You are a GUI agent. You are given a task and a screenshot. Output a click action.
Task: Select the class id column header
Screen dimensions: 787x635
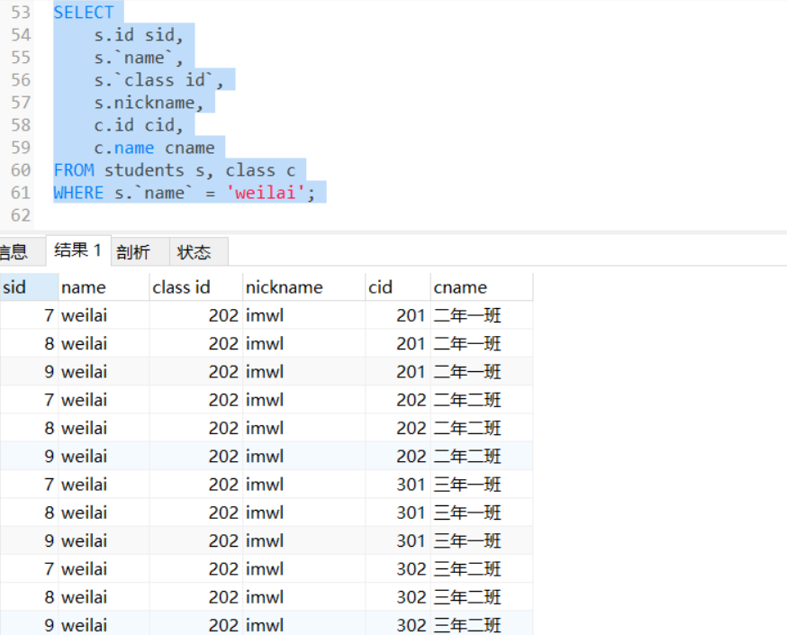[181, 287]
